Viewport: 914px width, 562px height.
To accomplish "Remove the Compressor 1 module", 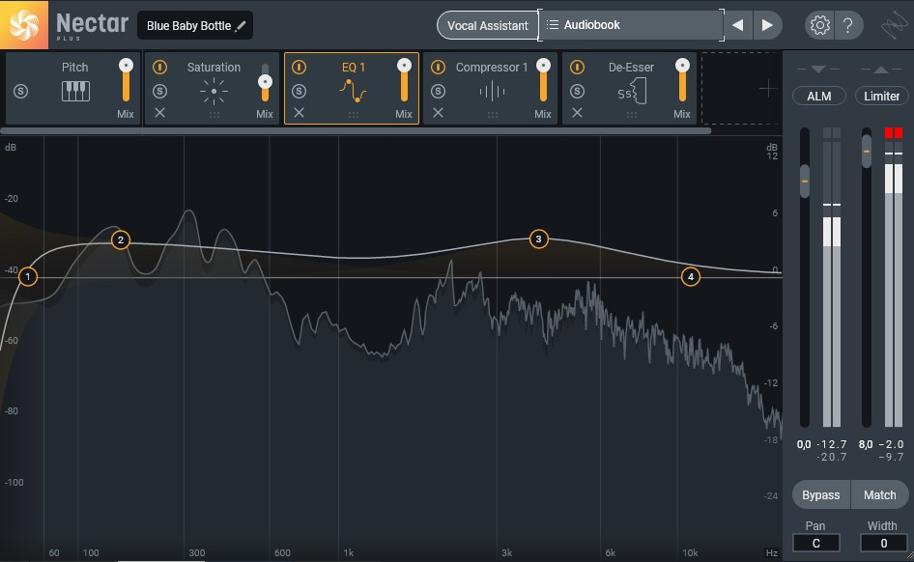I will point(439,113).
